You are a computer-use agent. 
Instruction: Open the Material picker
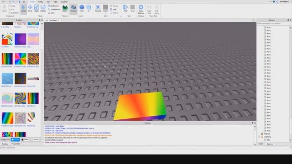98,8
